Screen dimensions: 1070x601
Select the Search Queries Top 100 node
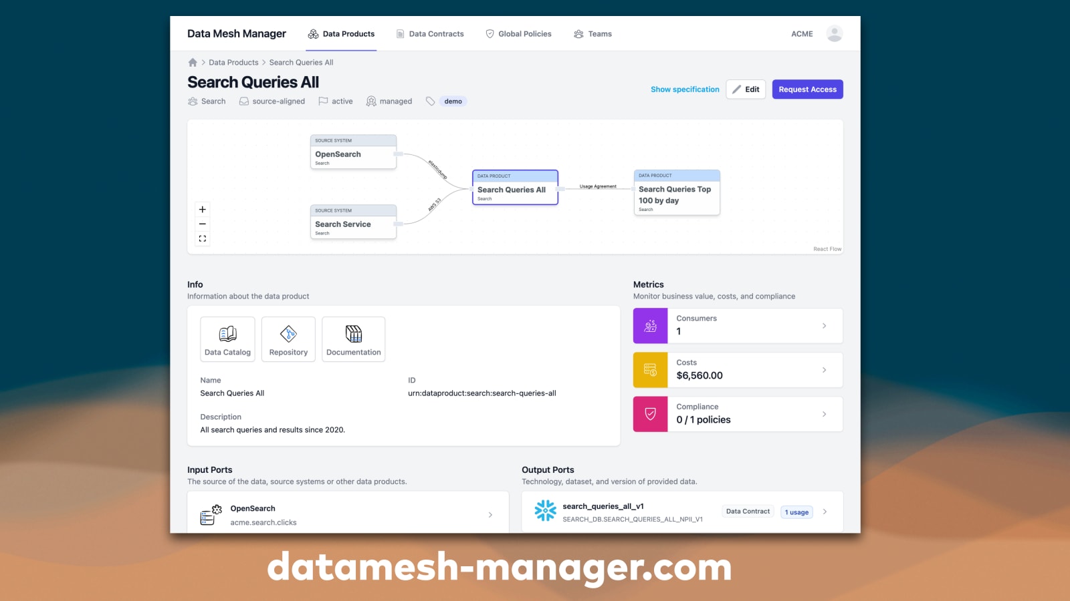(x=677, y=192)
